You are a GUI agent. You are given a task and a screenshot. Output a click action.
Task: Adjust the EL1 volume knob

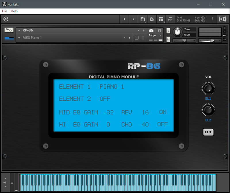pyautogui.click(x=208, y=88)
